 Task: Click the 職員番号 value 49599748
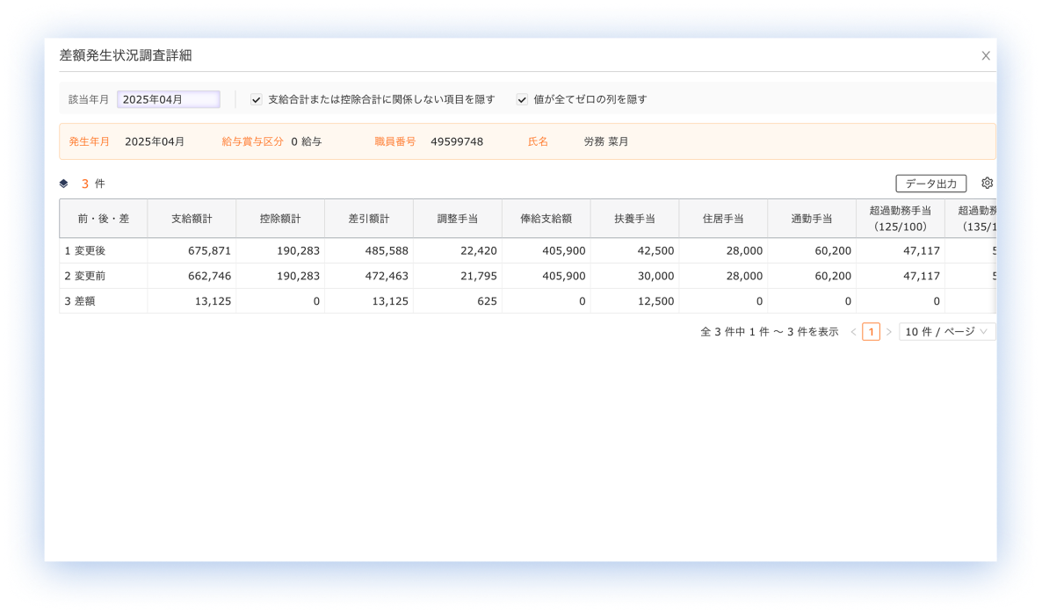(457, 141)
